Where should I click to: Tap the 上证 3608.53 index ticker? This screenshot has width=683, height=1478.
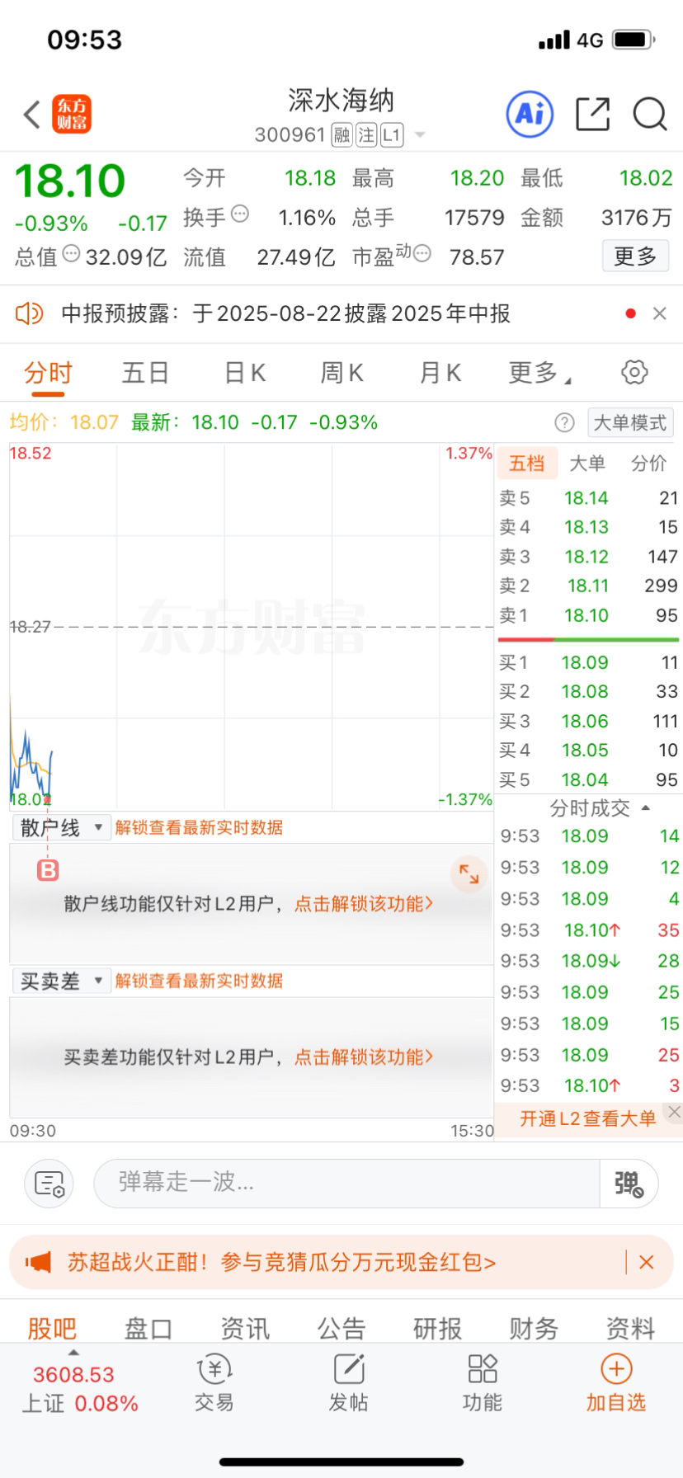click(80, 1389)
